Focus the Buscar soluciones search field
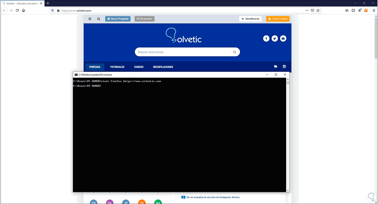Viewport: 378px width, 204px height. click(x=187, y=52)
